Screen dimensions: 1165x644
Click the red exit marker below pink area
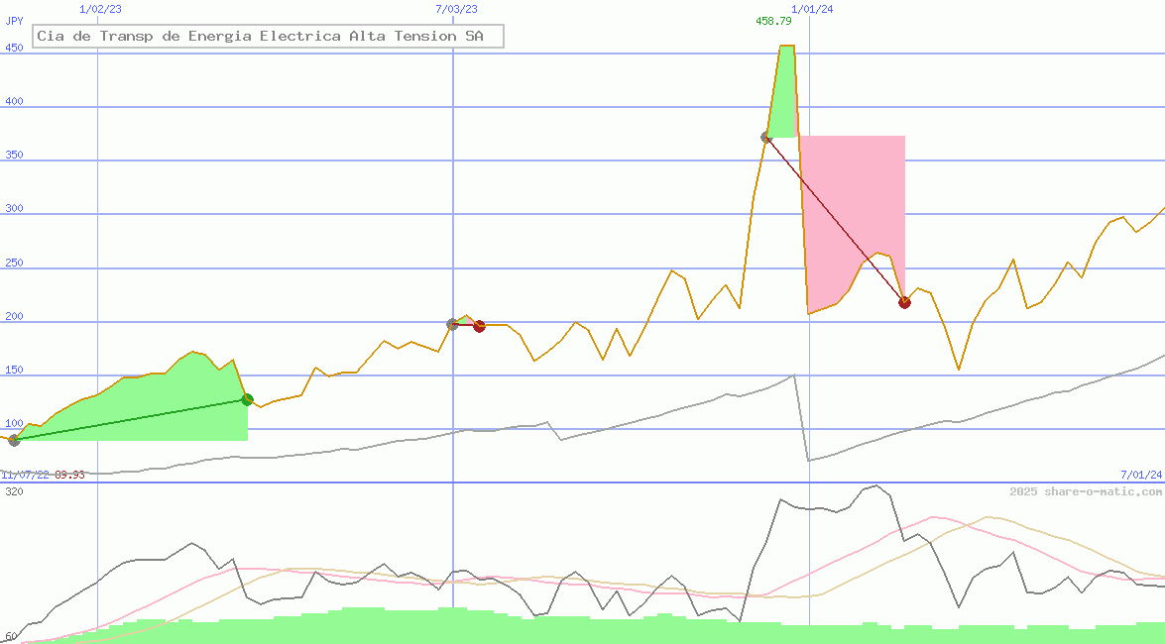click(x=904, y=302)
